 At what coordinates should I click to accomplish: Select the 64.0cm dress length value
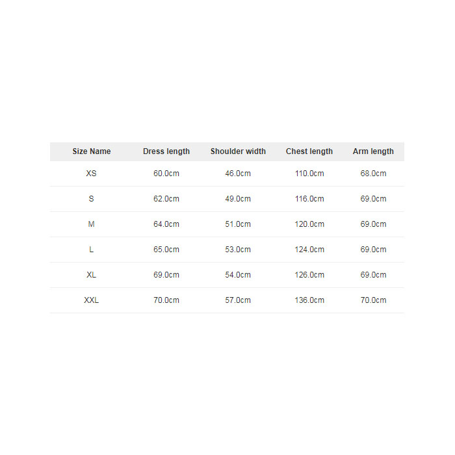166,224
